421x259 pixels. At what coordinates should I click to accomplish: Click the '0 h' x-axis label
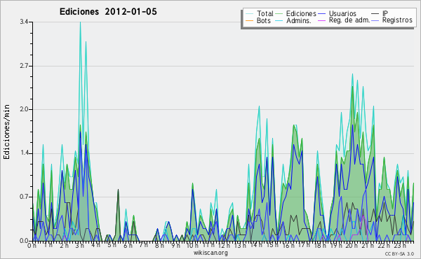click(32, 245)
